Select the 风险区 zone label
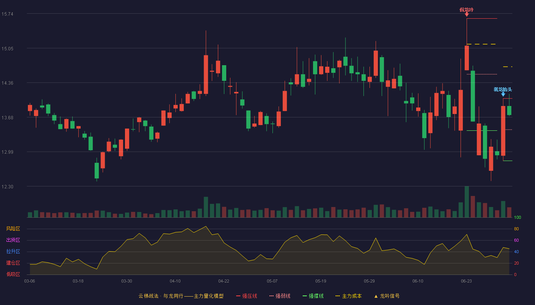The width and height of the screenshot is (535, 305). [13, 229]
